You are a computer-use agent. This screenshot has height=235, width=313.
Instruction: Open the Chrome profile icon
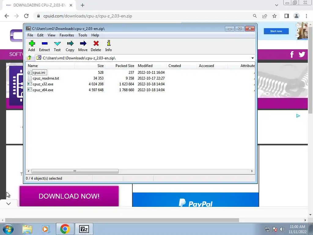[296, 16]
